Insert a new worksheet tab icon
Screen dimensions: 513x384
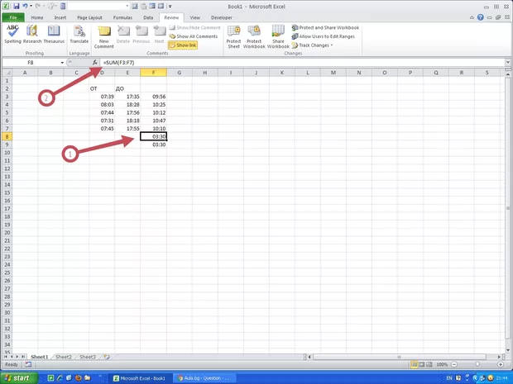pos(107,357)
